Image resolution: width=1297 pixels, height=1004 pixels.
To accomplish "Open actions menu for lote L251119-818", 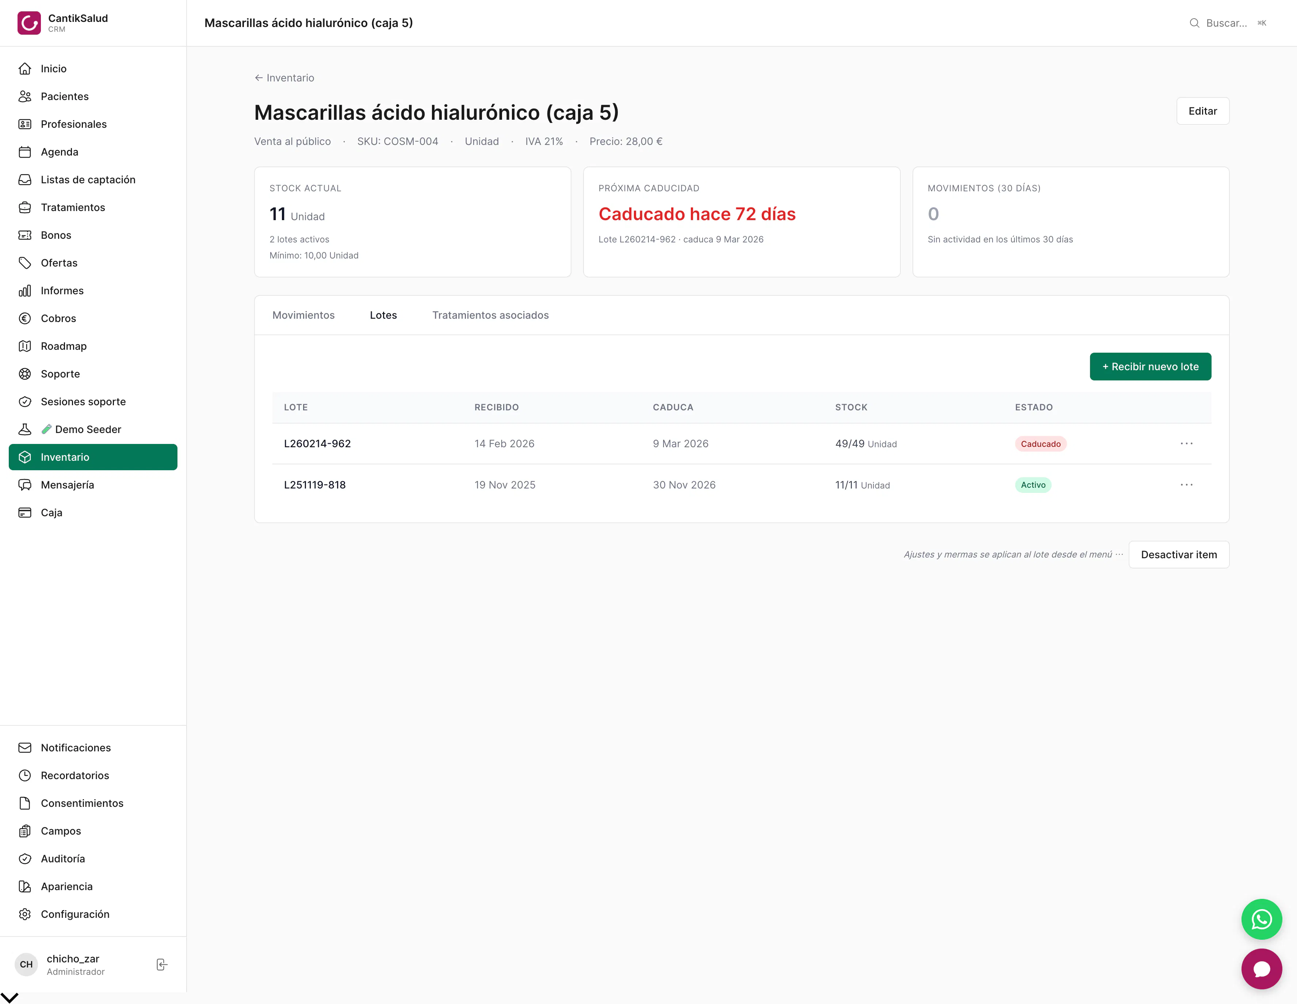I will point(1186,485).
